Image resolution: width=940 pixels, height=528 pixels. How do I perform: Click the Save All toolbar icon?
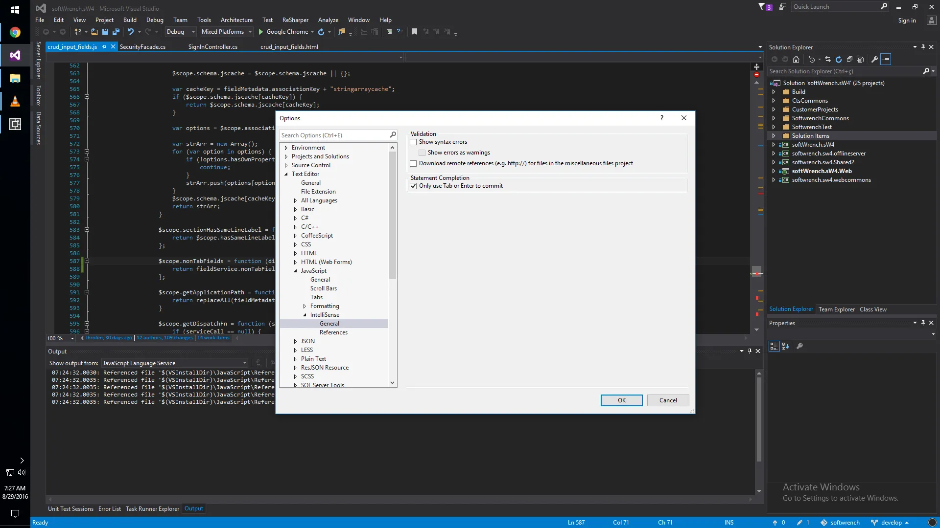coord(116,32)
